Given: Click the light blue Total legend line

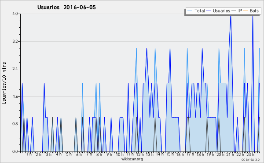Looking at the screenshot, I should point(190,11).
